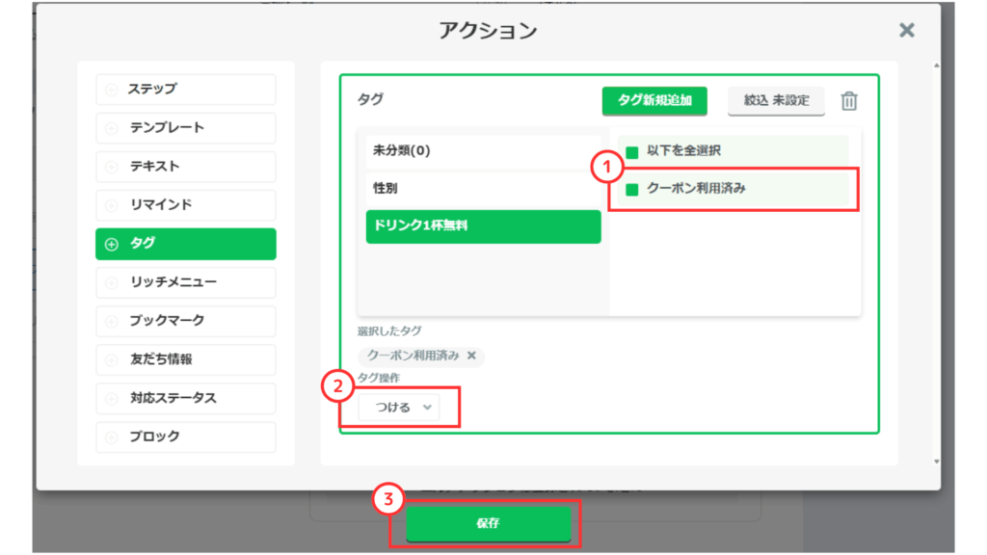This screenshot has height=555, width=987.
Task: Choose 対応ステータス from the action list
Action: point(186,398)
